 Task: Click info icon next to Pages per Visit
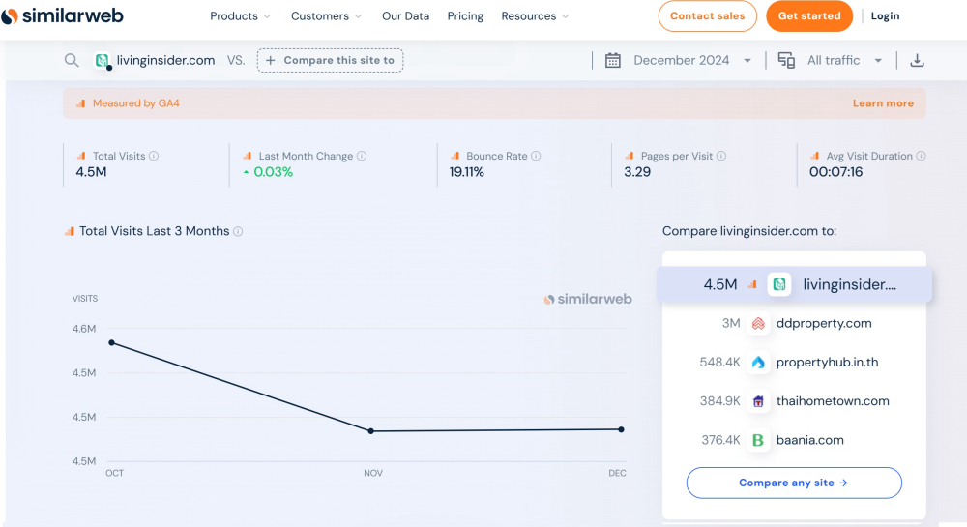pos(721,156)
